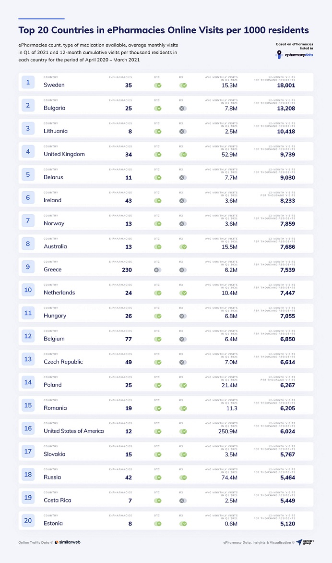This screenshot has width=332, height=563.
Task: Click the infographic title heading
Action: pos(164,30)
